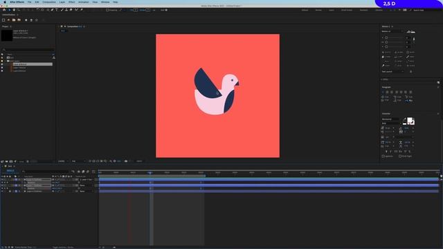Click All Caps button in Character panel
The image size is (443, 249).
395,151
